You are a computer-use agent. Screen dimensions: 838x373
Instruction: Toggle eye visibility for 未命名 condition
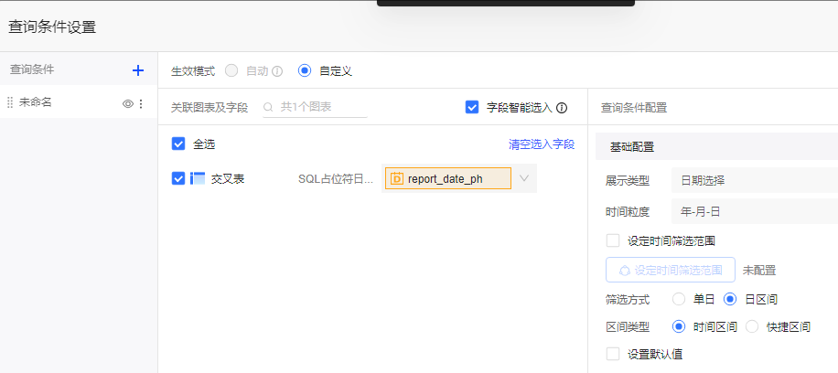click(x=128, y=103)
